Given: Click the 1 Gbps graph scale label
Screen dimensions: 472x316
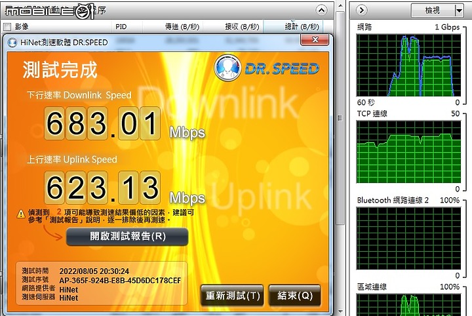Looking at the screenshot, I should tap(447, 27).
